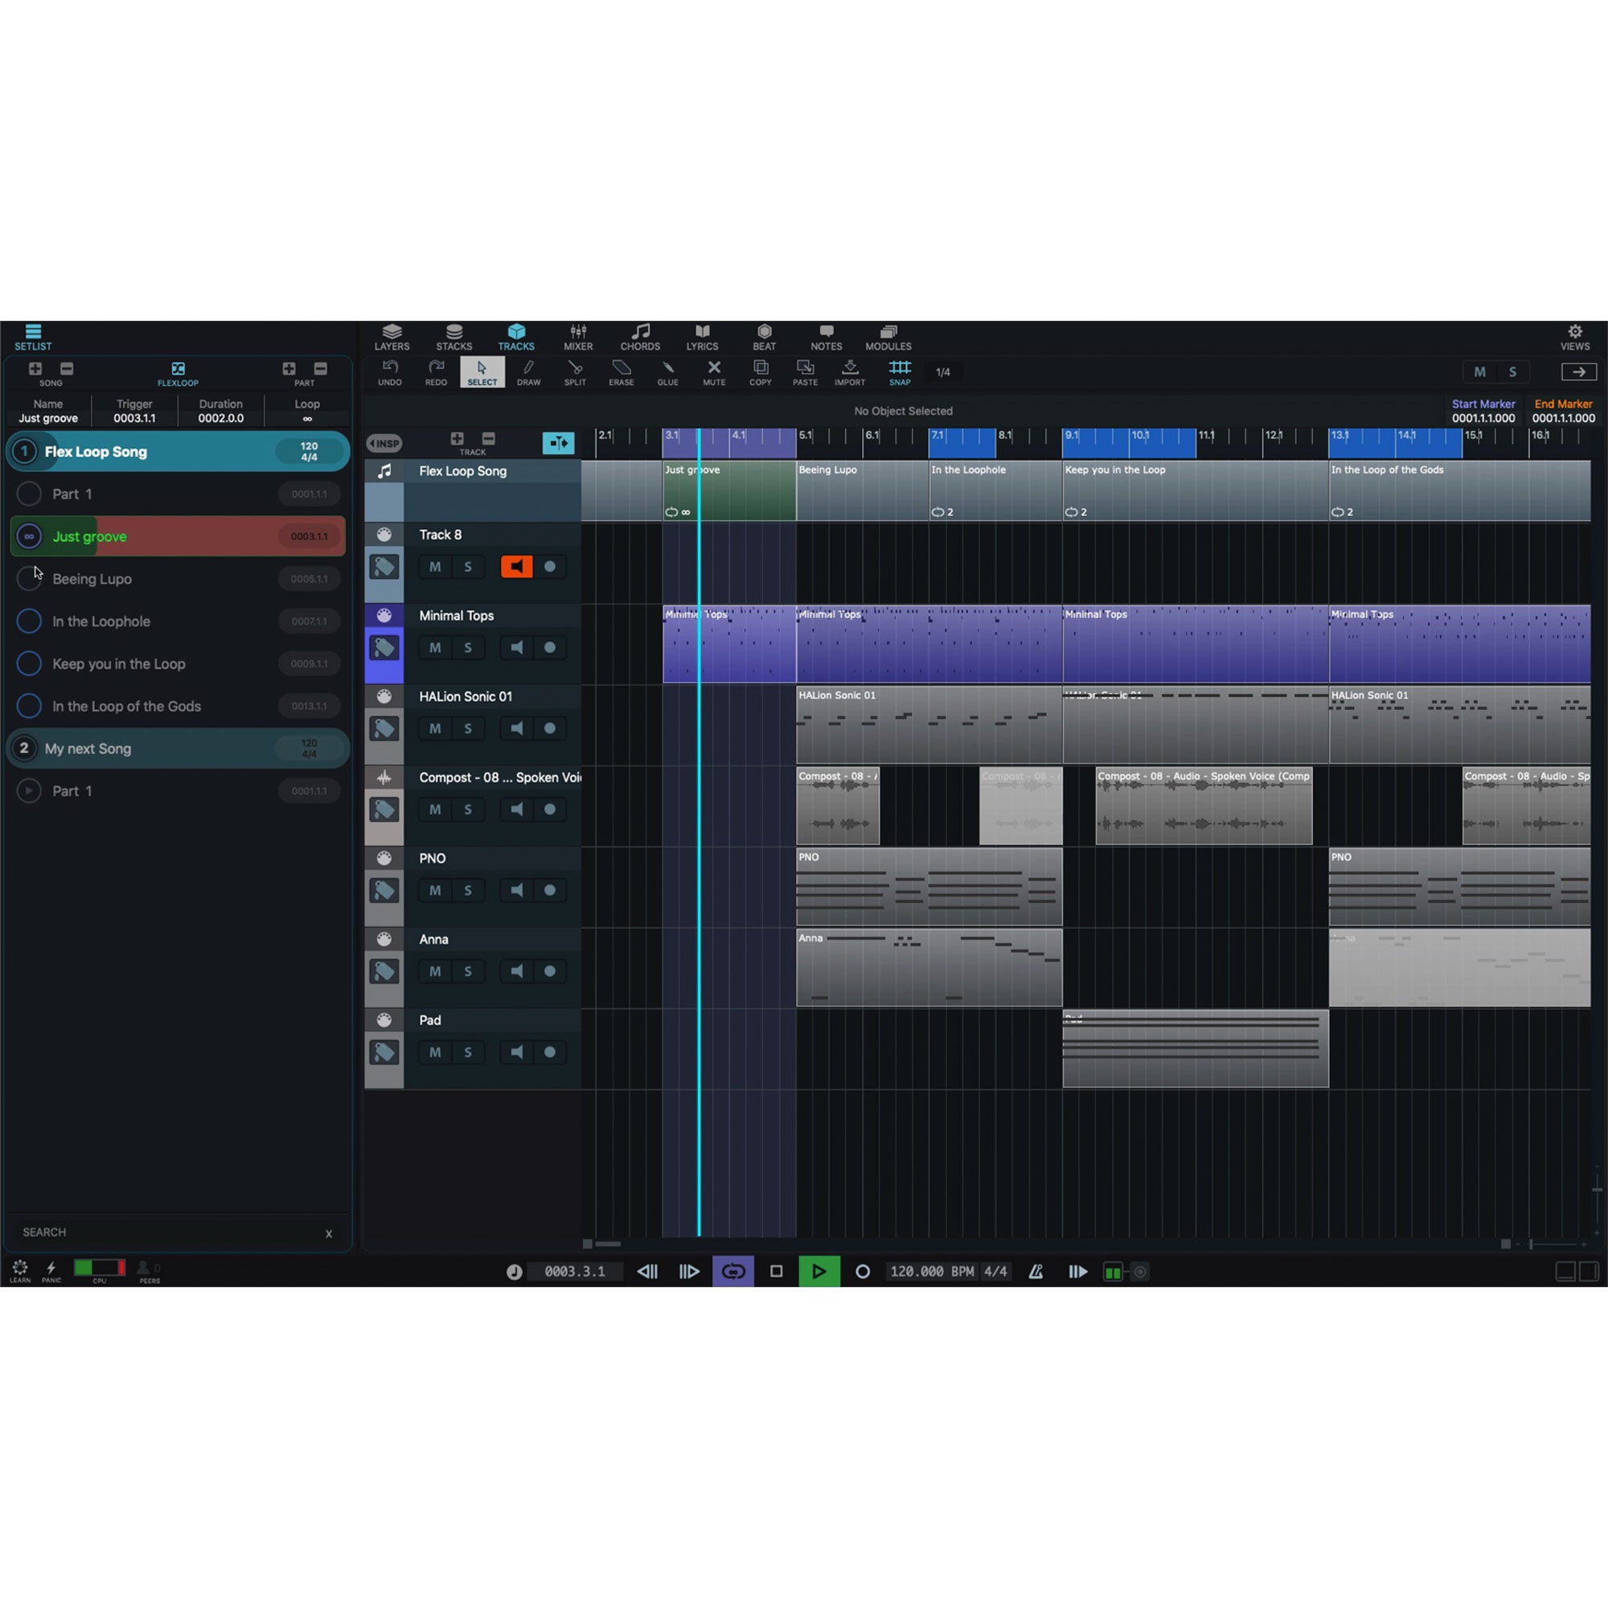Switch to the Tracks tab

516,336
